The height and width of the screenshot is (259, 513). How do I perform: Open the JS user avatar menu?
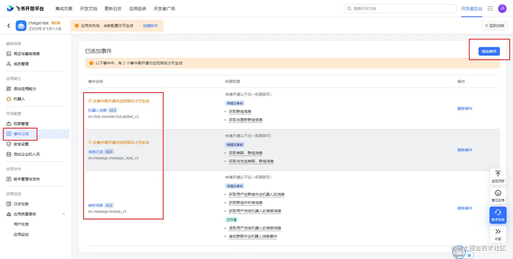tap(502, 9)
